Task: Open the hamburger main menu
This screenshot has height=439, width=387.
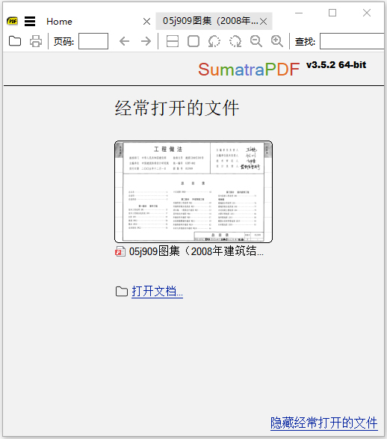Action: pos(30,21)
